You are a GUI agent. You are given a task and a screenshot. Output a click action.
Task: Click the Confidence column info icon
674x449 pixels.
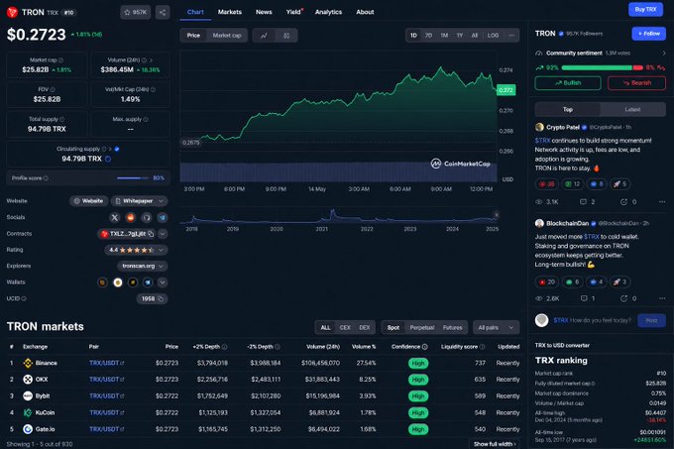point(424,347)
